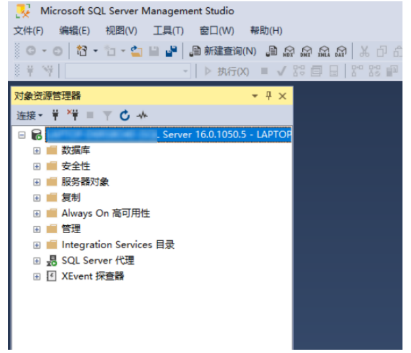Click the open file folder icon
Viewport: 411px width, 353px height.
pyautogui.click(x=136, y=51)
